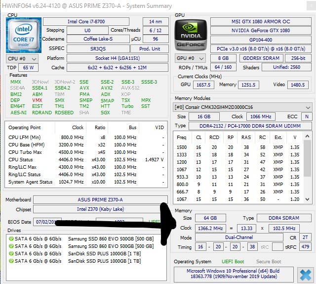
Task: Click the Intel Core i7 logo
Action: [x=24, y=35]
